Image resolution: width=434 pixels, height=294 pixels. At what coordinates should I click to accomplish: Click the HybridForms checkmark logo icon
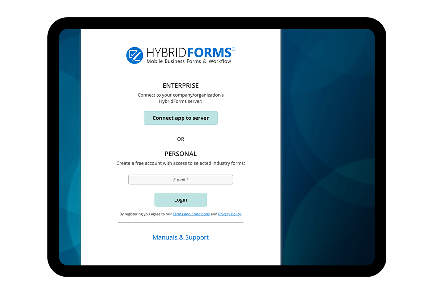[134, 55]
